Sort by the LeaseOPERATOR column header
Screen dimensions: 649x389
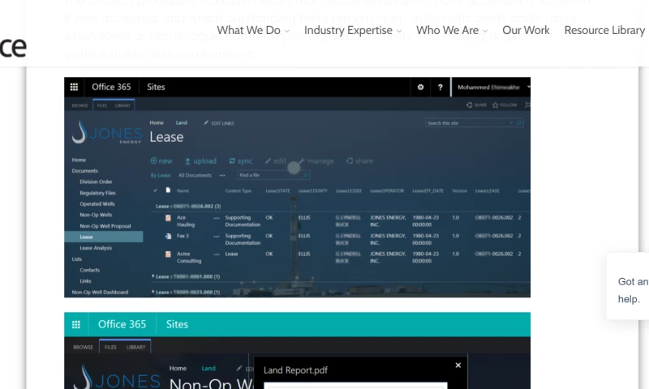pyautogui.click(x=387, y=190)
